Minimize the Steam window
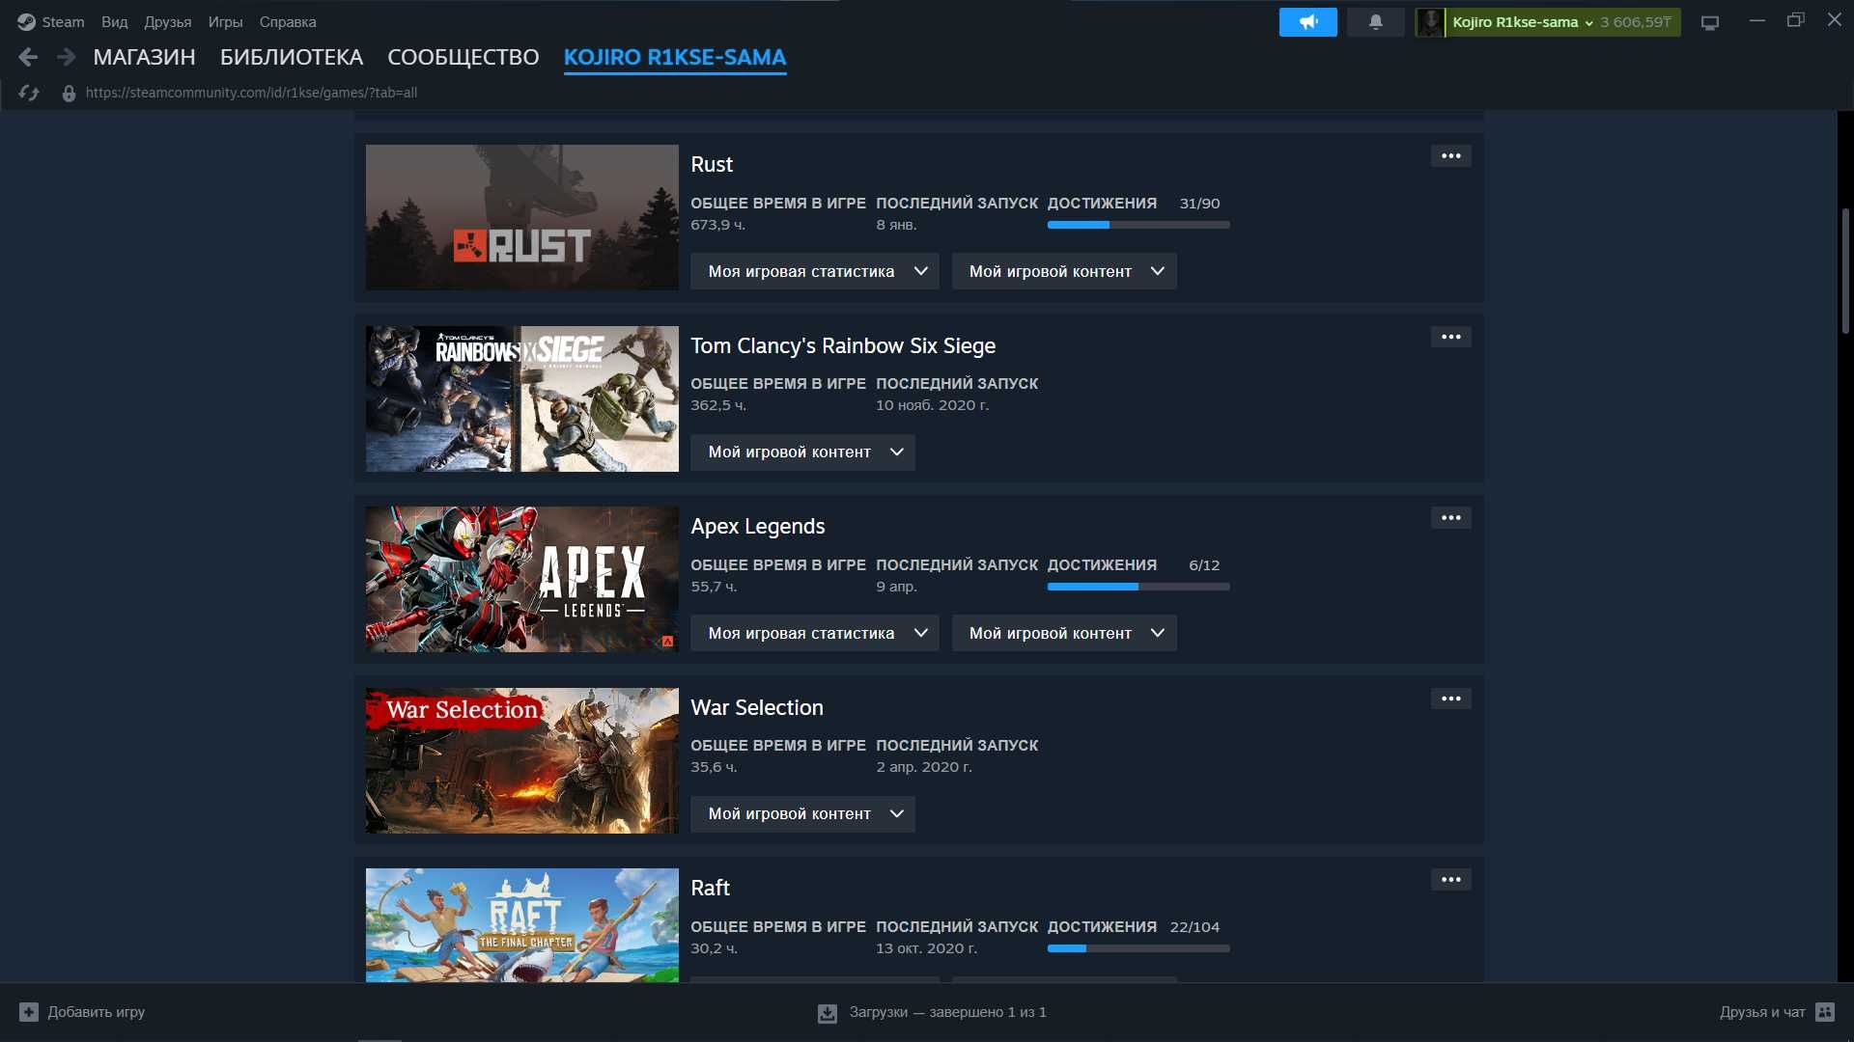1854x1042 pixels. pos(1757,20)
